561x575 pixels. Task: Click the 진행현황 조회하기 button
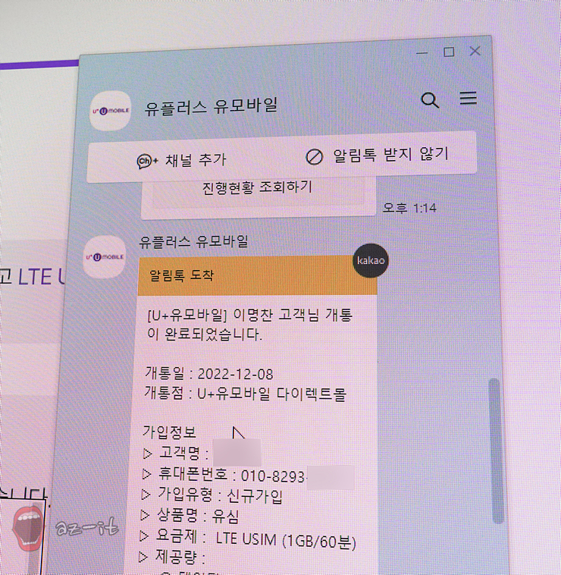pos(257,187)
